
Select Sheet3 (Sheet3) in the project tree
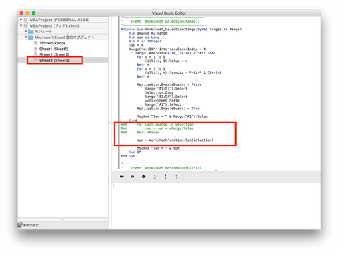[x=54, y=61]
